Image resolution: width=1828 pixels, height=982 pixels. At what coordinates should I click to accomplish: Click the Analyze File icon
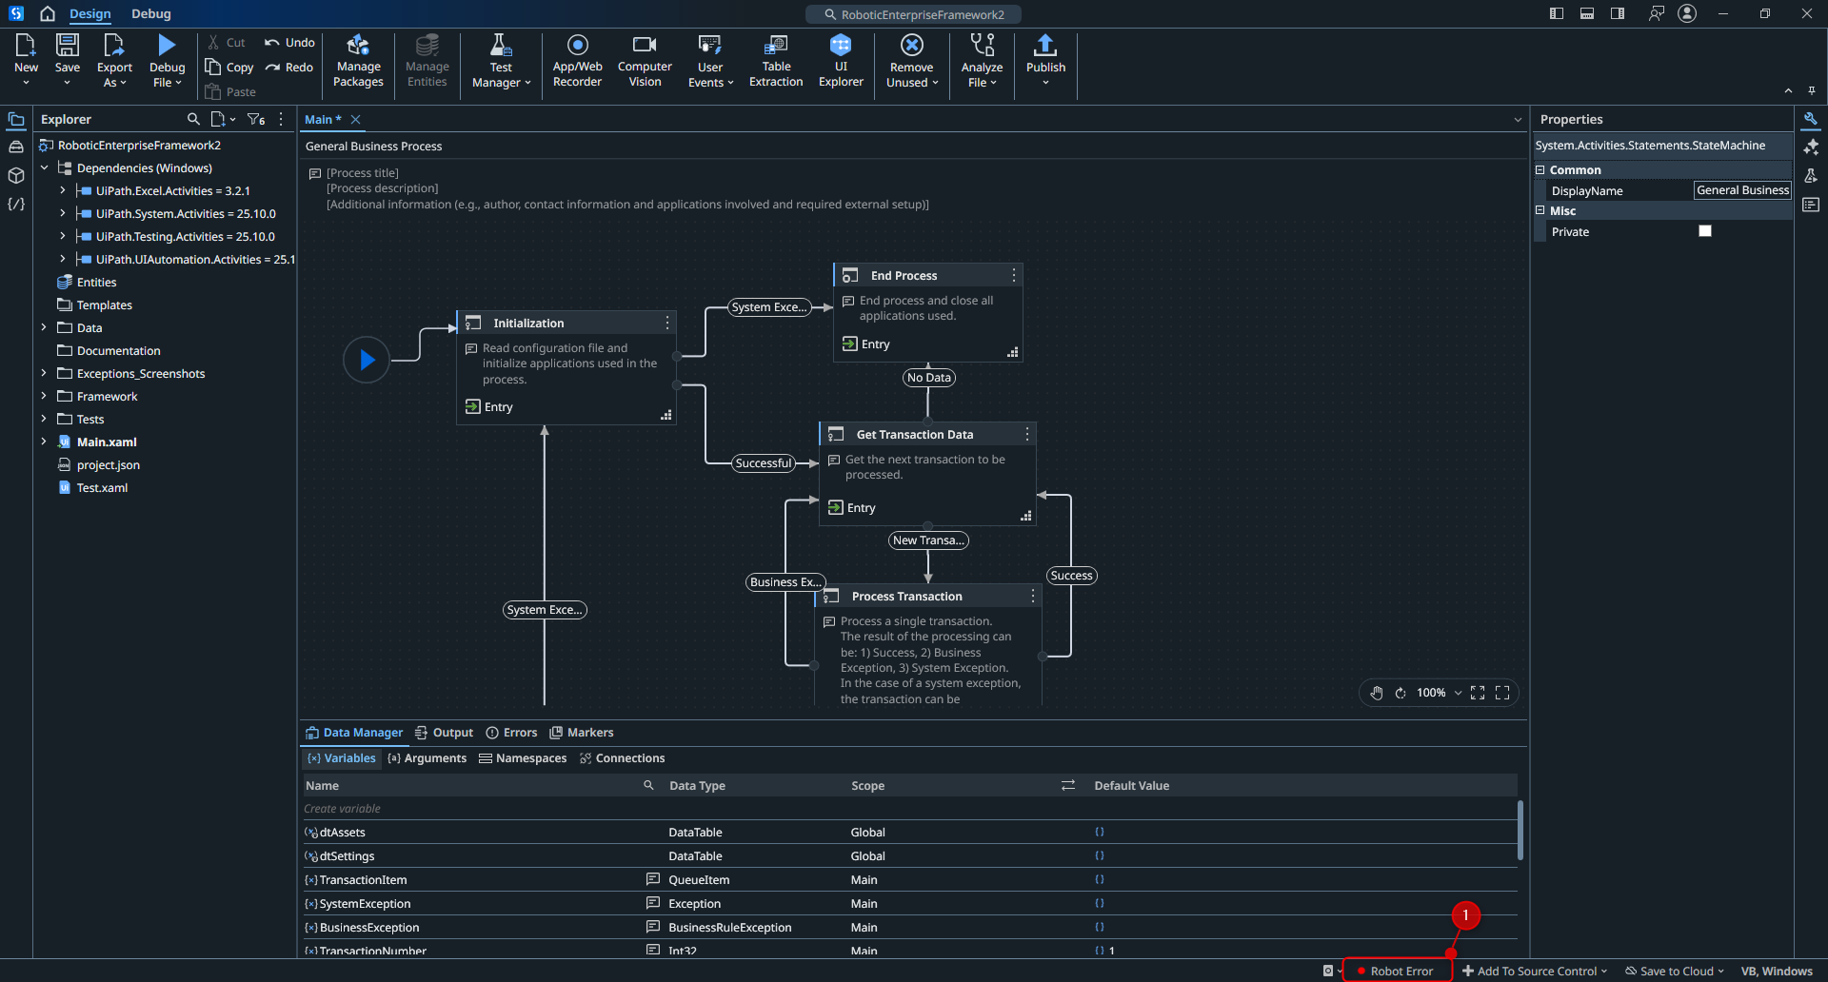[982, 45]
